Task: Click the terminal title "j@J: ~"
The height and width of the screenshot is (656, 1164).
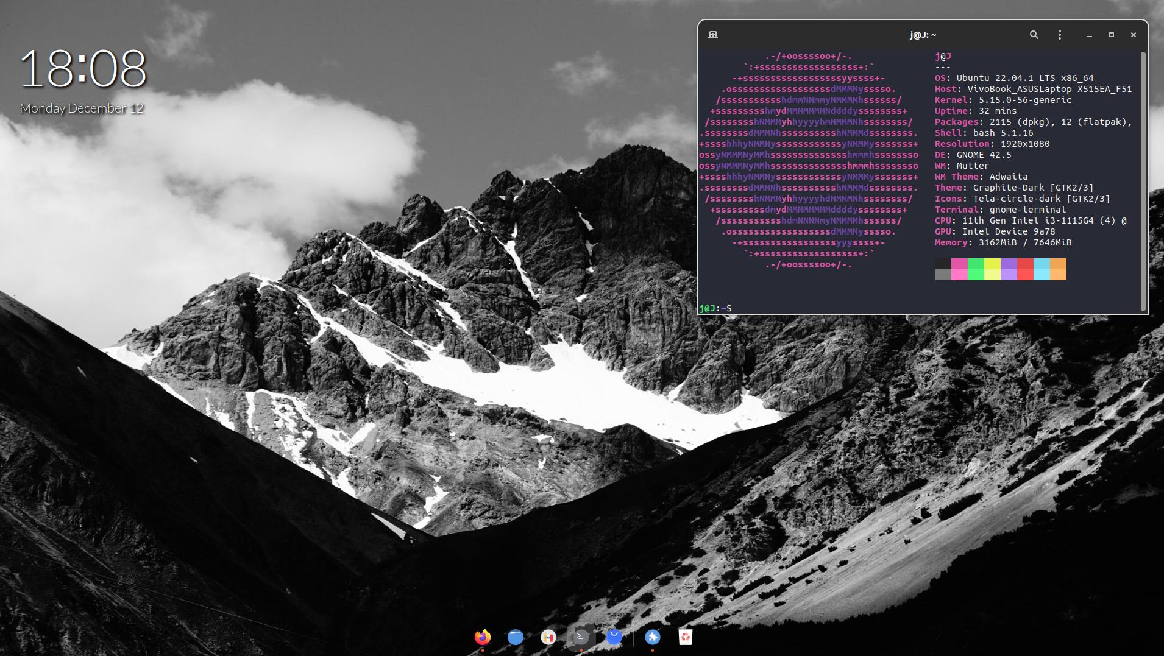Action: coord(923,35)
